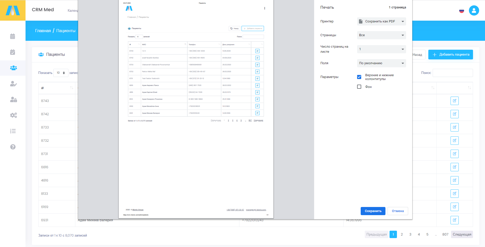This screenshot has width=485, height=247.
Task: Open the pages per sheet dropdown
Action: (381, 49)
